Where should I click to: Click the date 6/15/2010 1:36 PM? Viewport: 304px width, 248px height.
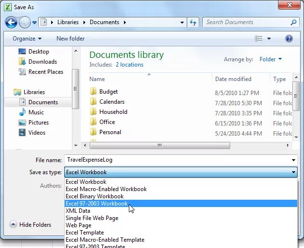(238, 124)
